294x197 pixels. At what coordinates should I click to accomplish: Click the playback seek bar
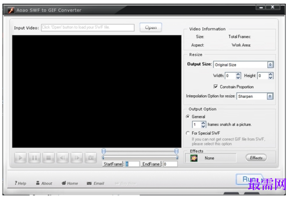(140, 158)
